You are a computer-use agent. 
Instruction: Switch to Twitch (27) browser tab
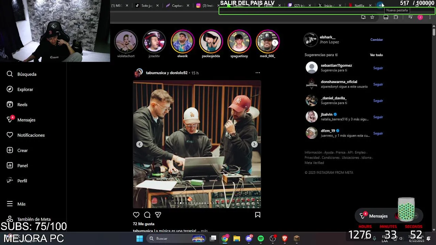point(299,5)
